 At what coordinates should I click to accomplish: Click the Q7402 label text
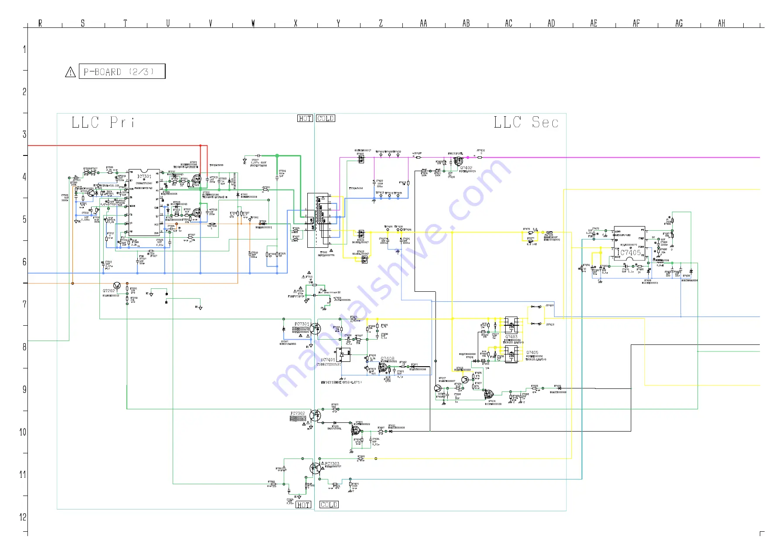tap(466, 168)
